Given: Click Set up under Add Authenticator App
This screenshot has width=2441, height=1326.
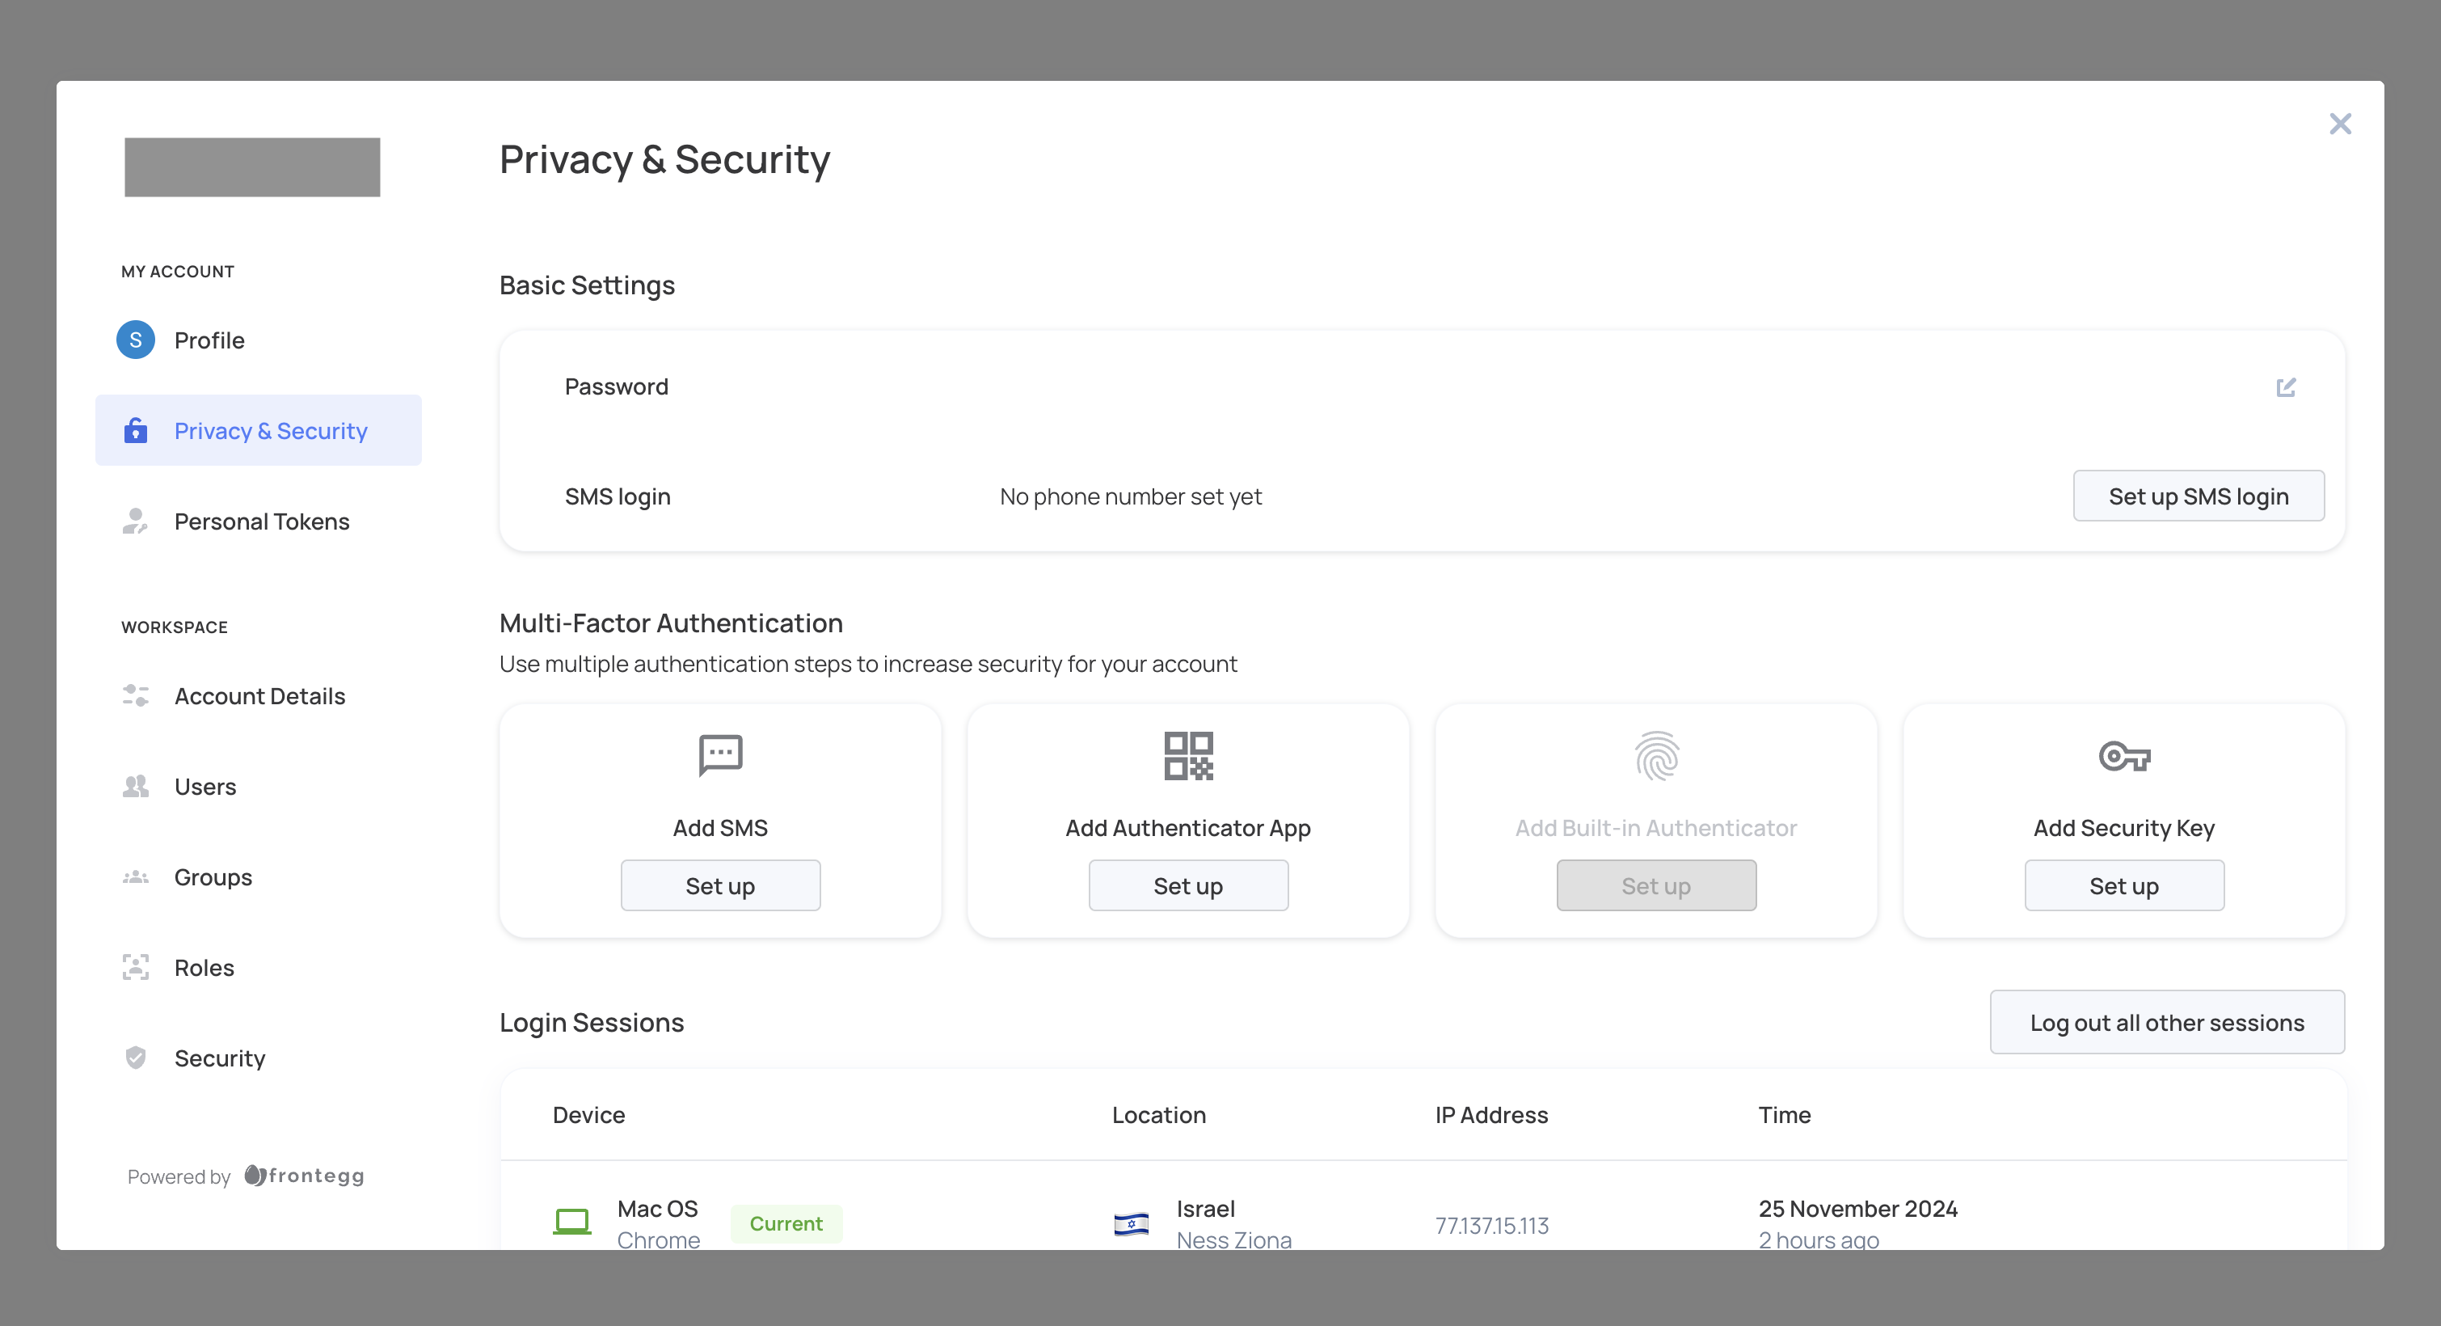Looking at the screenshot, I should point(1187,885).
